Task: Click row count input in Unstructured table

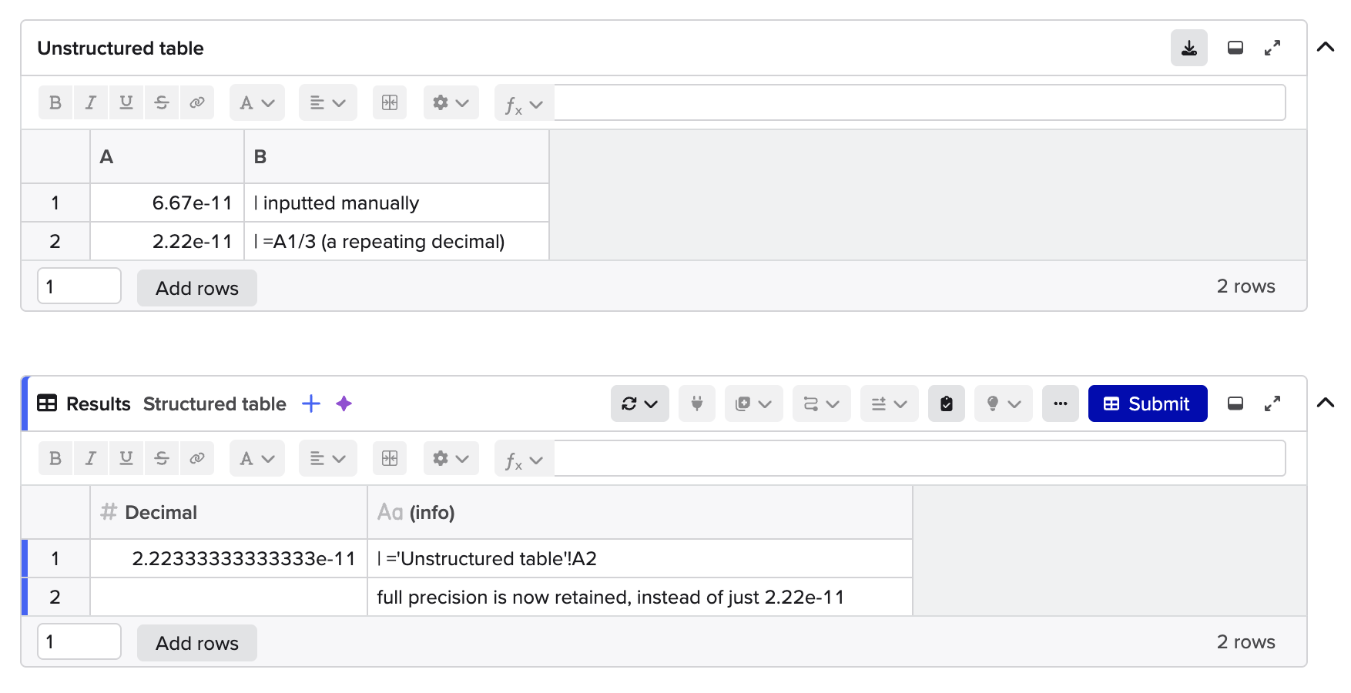Action: [x=79, y=286]
